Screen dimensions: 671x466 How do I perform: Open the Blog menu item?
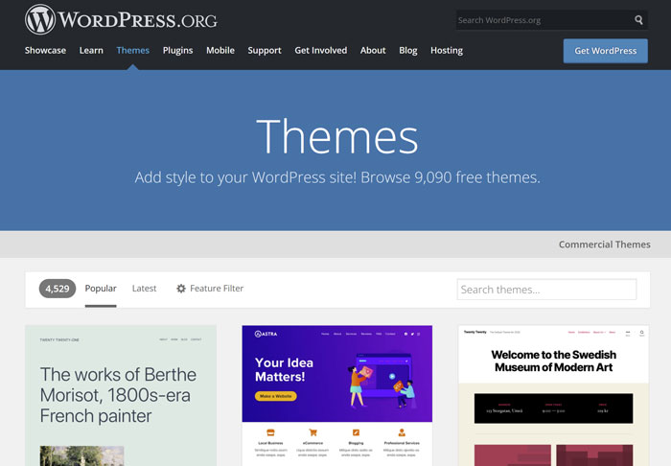pos(407,51)
